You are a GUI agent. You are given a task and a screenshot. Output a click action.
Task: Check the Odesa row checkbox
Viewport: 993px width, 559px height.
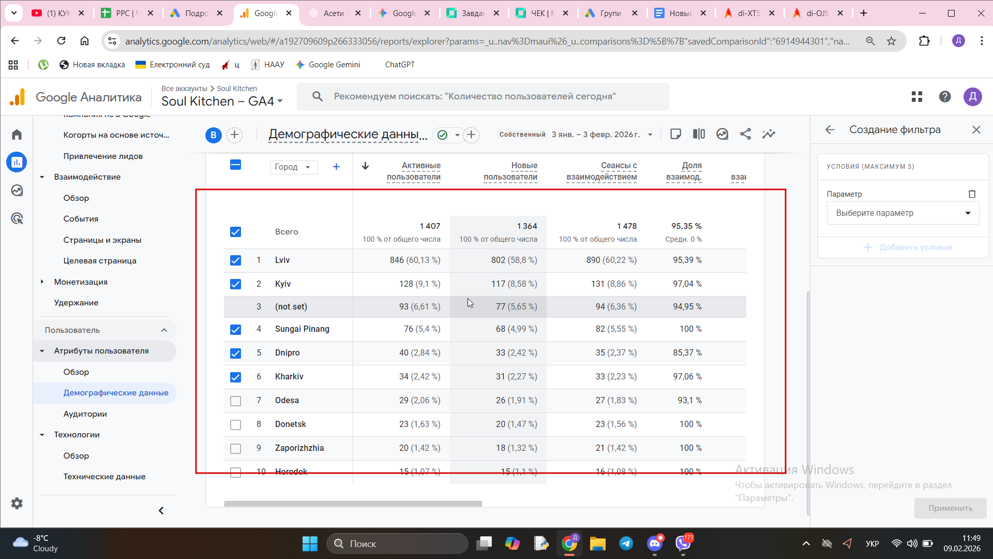[235, 401]
